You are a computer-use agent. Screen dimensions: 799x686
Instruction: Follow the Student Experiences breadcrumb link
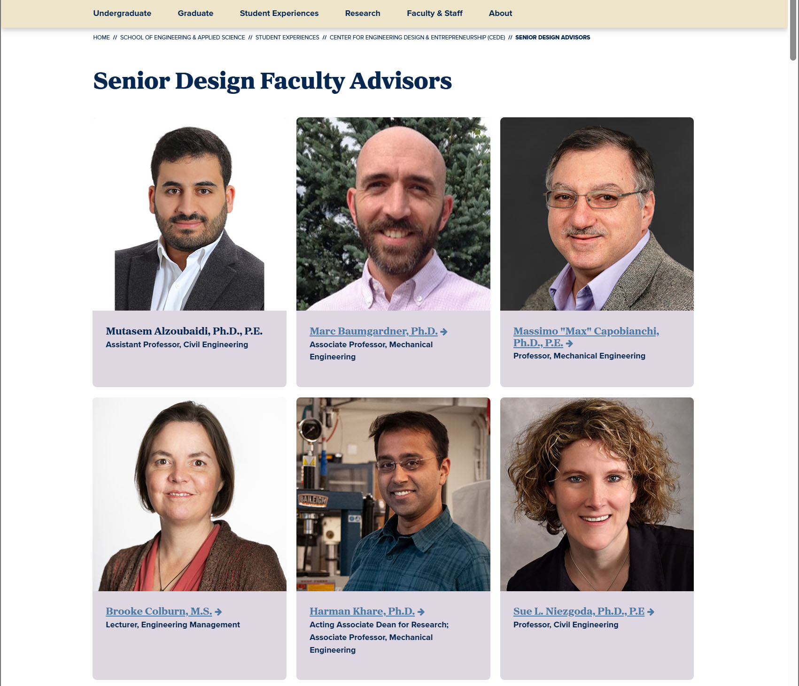point(287,38)
